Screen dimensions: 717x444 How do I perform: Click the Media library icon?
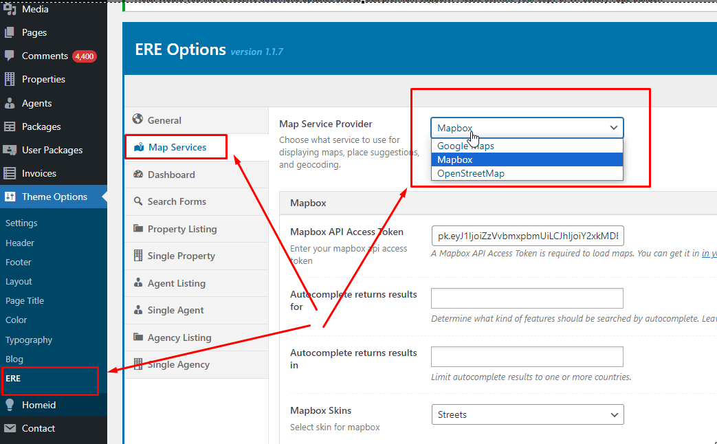point(10,9)
